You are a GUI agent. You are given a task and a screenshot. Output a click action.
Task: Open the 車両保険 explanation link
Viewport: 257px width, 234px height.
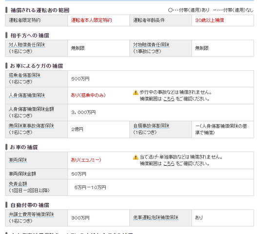(18, 160)
